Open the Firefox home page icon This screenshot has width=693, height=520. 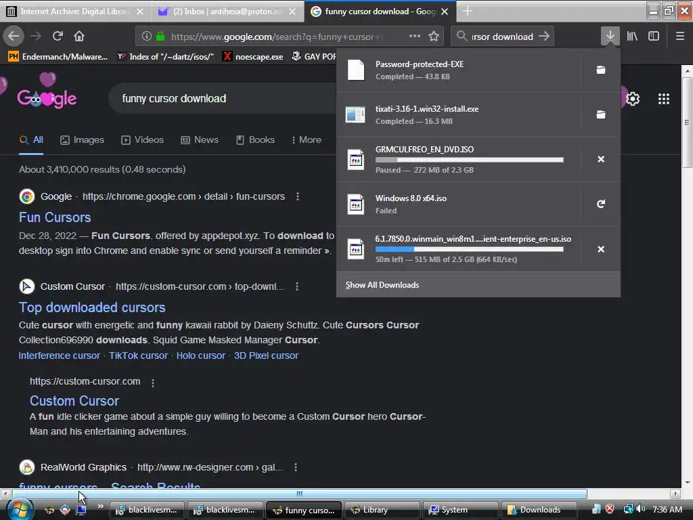coord(79,36)
